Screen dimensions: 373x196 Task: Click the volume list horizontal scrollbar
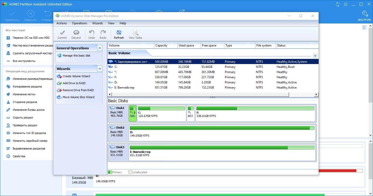coord(200,95)
